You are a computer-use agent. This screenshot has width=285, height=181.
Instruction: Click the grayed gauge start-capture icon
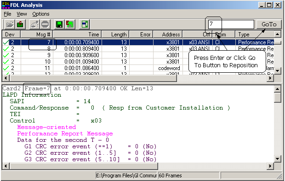coord(34,24)
